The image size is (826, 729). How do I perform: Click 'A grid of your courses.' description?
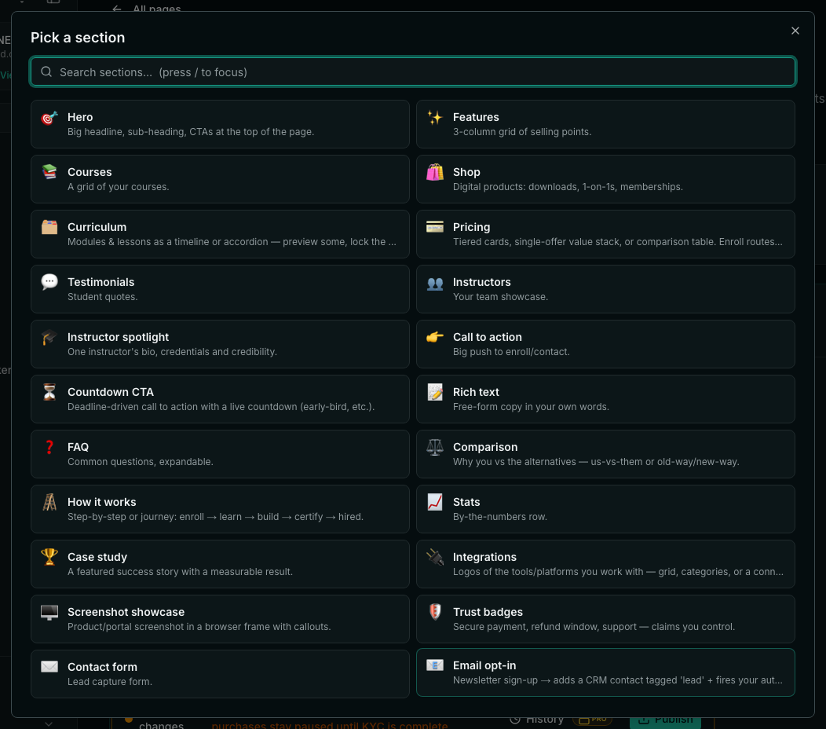[x=118, y=187]
